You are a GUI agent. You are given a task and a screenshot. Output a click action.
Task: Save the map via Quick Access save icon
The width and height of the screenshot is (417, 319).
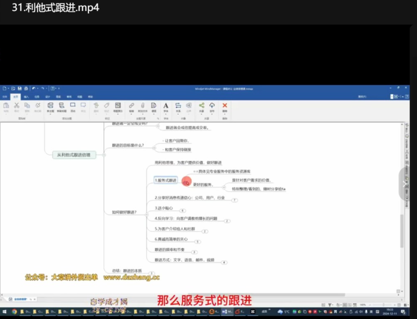point(19,88)
